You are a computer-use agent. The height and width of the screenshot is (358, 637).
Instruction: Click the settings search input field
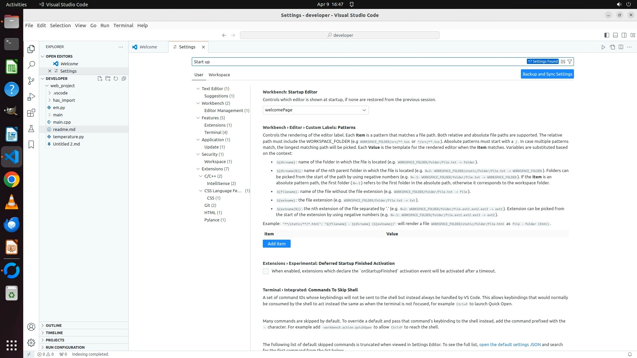358,62
